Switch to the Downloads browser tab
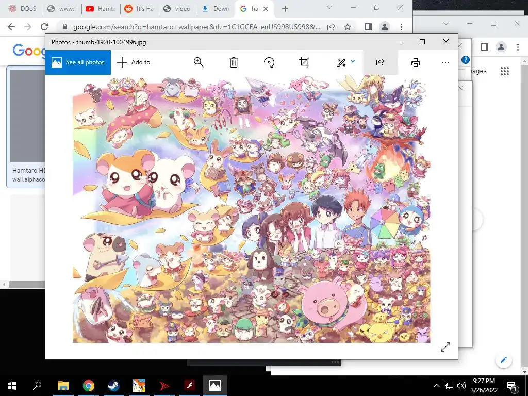Screen dimensions: 528x396 pyautogui.click(x=216, y=9)
